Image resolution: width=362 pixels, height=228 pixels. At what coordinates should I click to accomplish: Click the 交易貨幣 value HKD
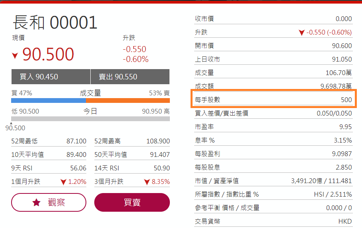pos(345,221)
